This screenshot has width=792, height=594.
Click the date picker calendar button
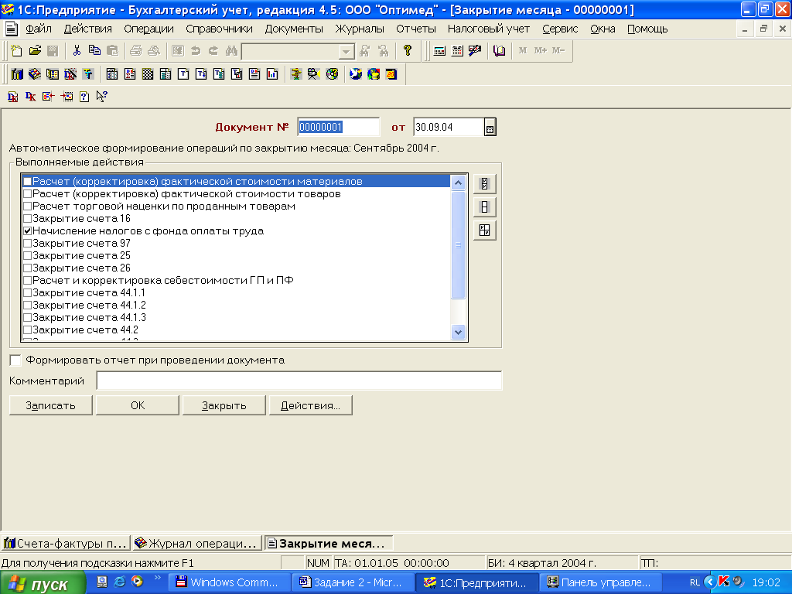pos(490,128)
